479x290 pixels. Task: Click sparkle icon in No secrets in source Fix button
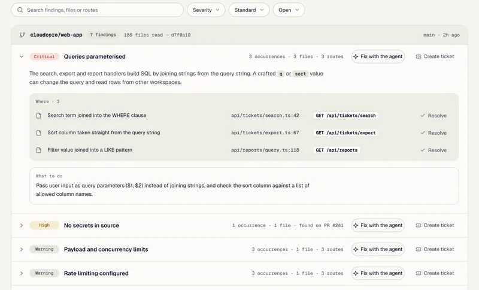pyautogui.click(x=356, y=225)
